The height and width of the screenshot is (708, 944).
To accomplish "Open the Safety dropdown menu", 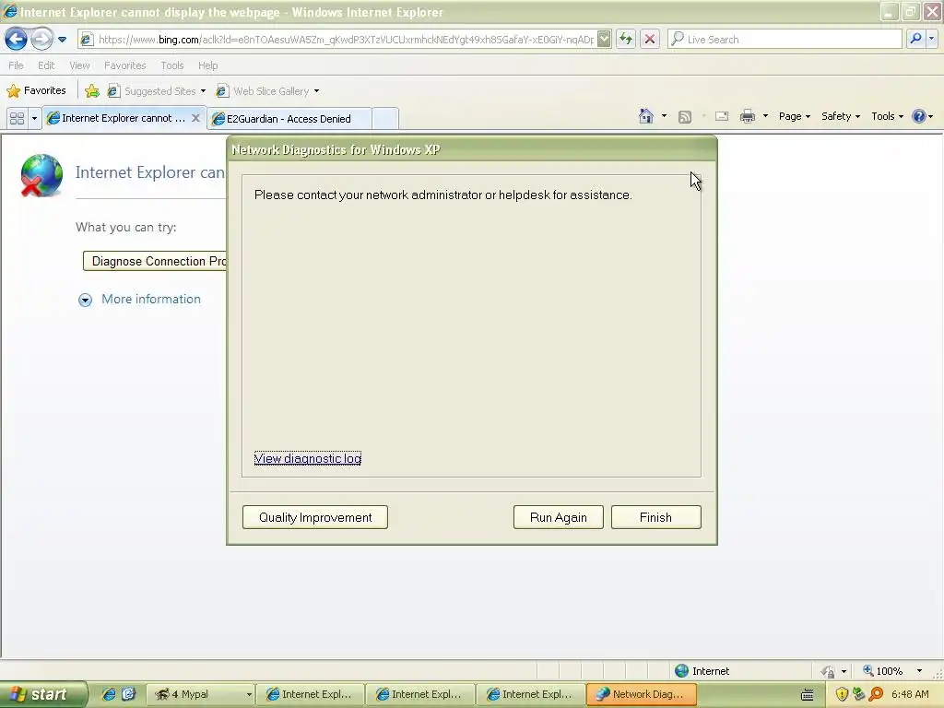I will pos(841,116).
